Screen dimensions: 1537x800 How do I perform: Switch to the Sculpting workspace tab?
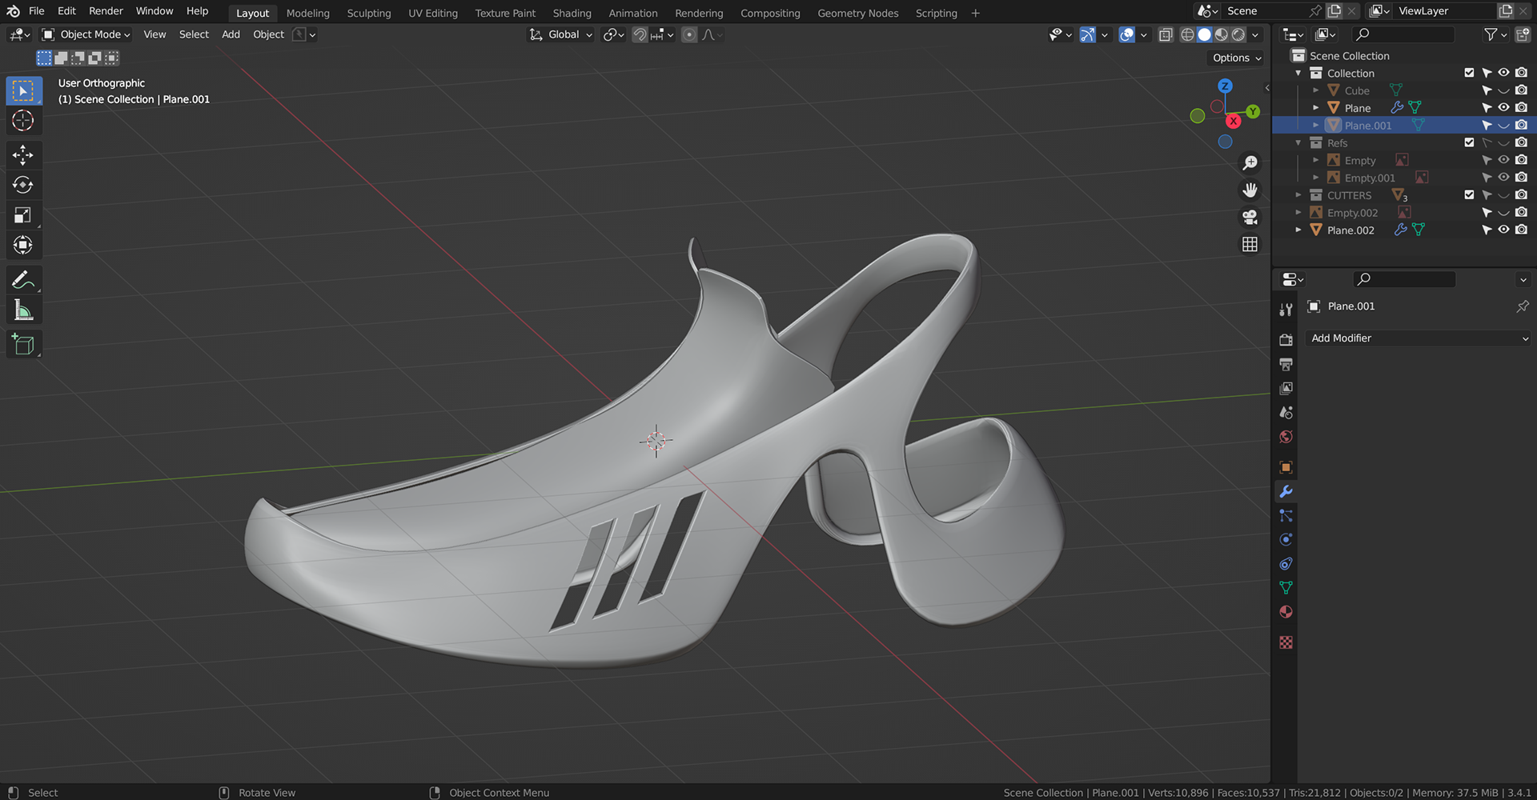tap(369, 13)
